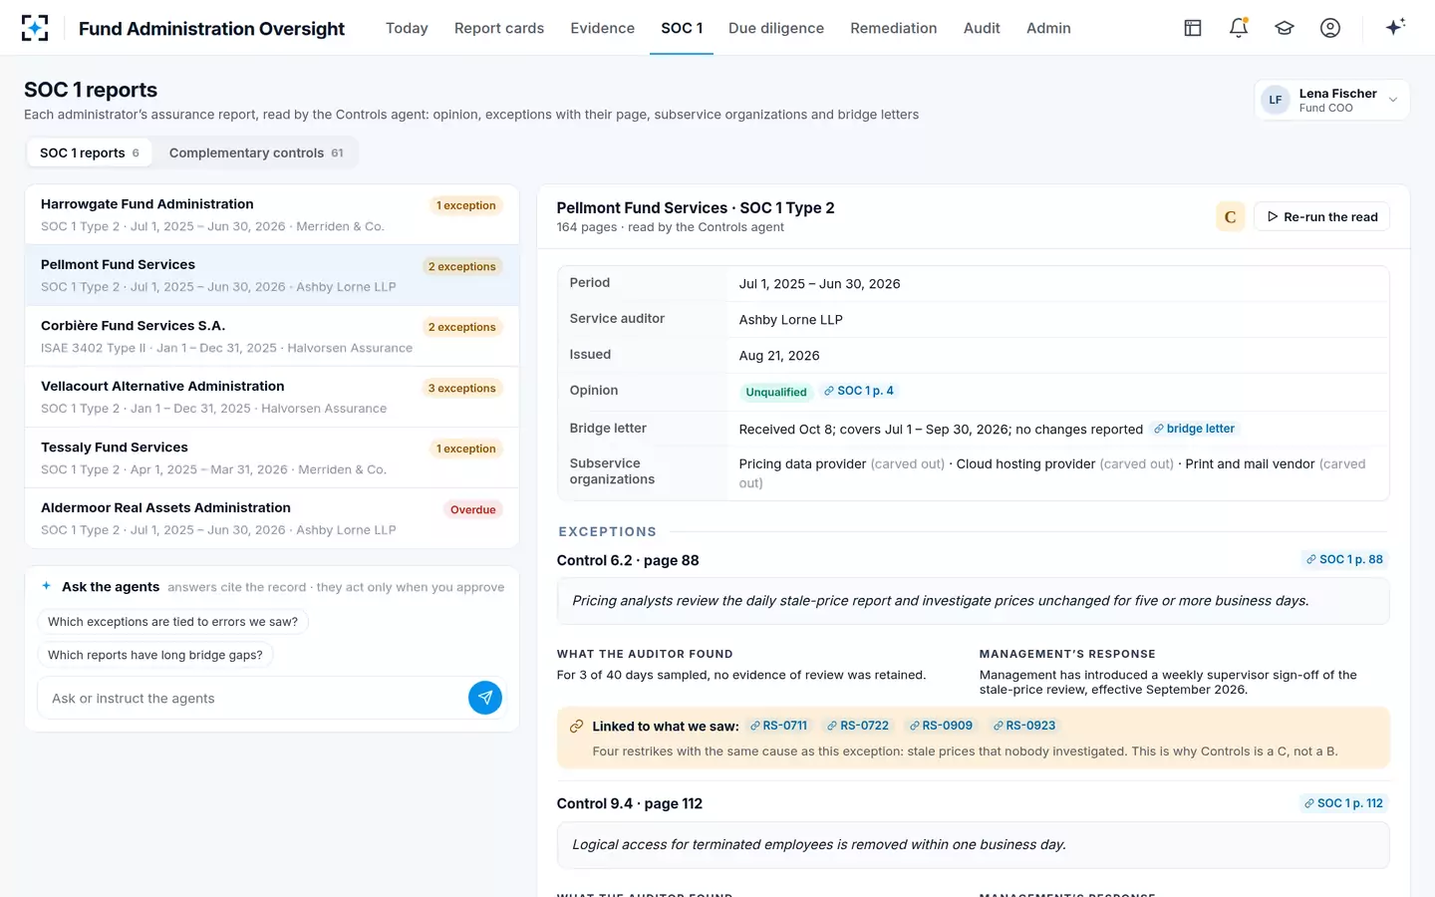Click suggestion about long bridge gaps
The image size is (1435, 897).
(155, 655)
